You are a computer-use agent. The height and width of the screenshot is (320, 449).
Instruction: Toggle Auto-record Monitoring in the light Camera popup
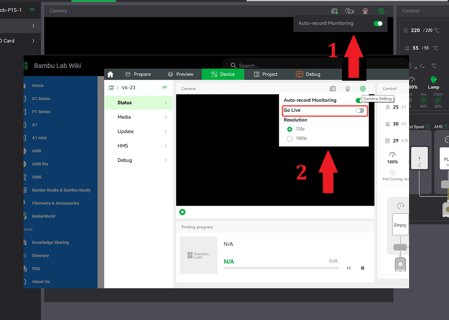(x=359, y=100)
